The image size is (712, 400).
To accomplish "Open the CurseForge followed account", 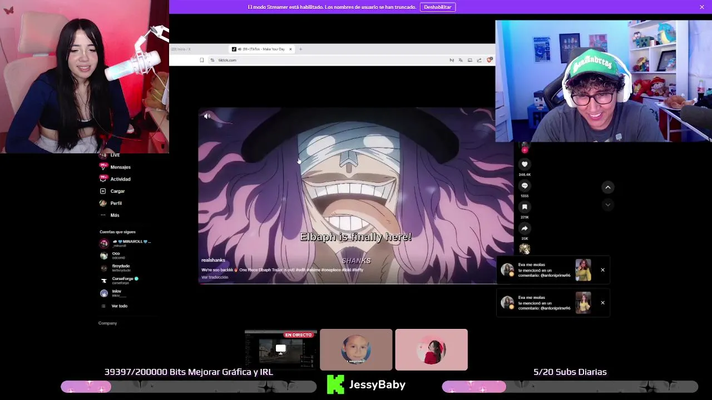I will point(119,281).
